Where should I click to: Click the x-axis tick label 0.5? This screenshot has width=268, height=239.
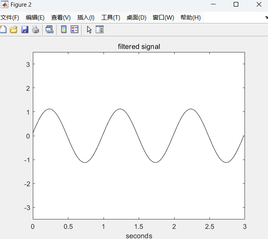pos(68,226)
